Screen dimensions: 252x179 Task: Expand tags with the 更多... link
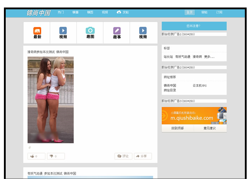point(209,57)
